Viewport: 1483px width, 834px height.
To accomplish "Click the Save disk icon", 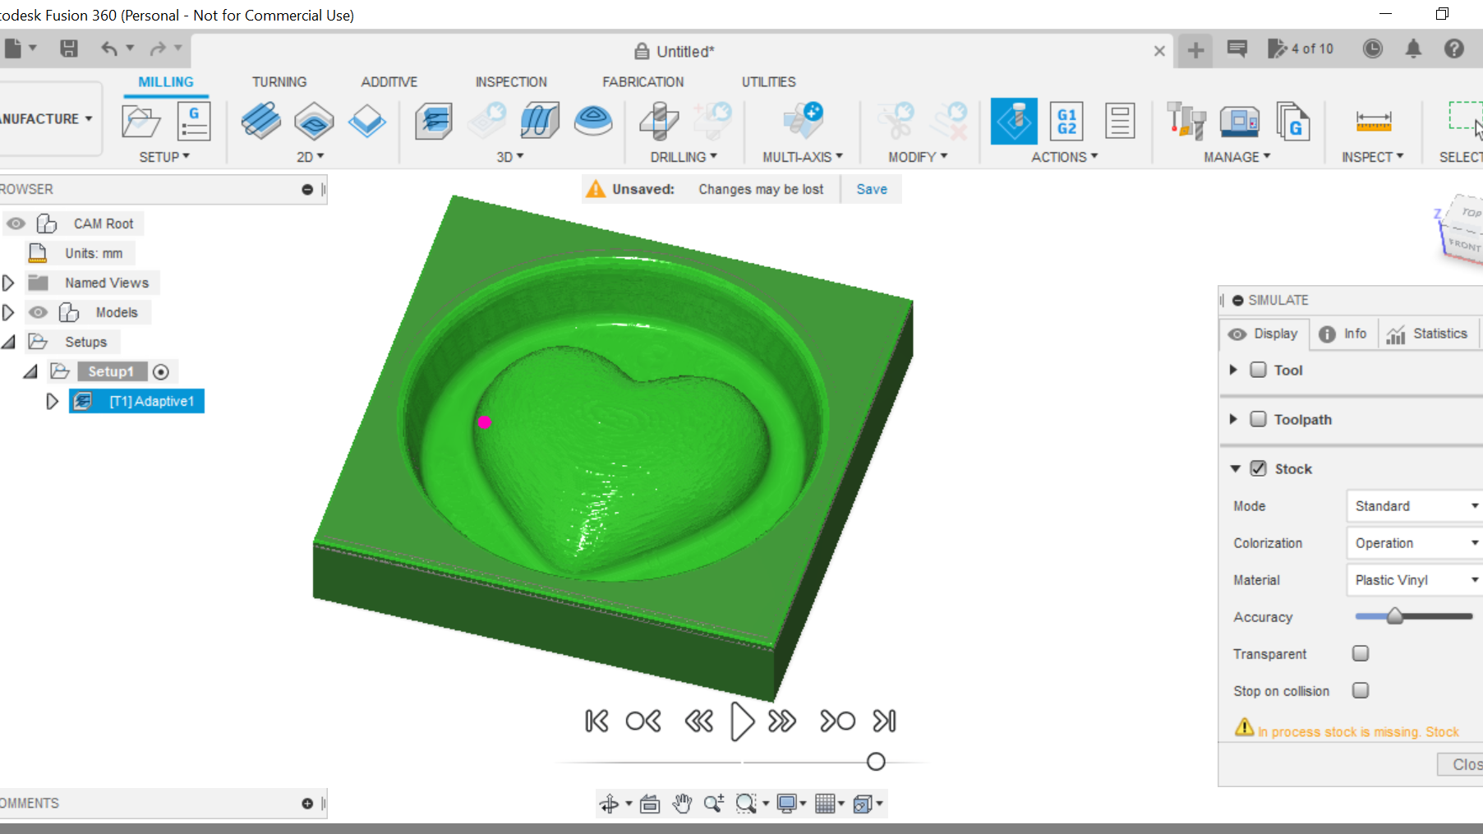I will pyautogui.click(x=69, y=48).
